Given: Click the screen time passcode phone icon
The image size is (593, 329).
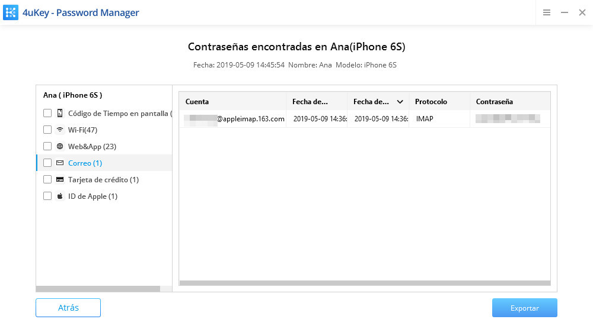Looking at the screenshot, I should click(60, 113).
